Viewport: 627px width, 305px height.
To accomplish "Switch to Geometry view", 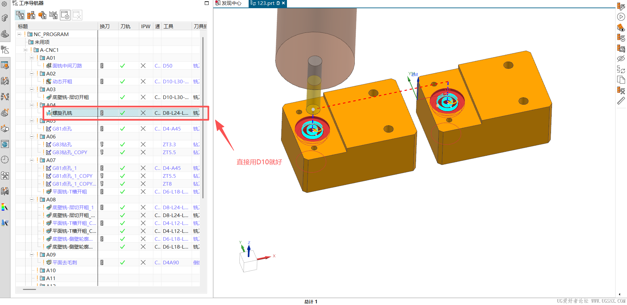I will click(x=42, y=15).
